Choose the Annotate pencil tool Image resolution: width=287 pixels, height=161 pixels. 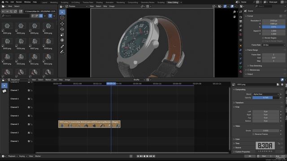(x=62, y=52)
